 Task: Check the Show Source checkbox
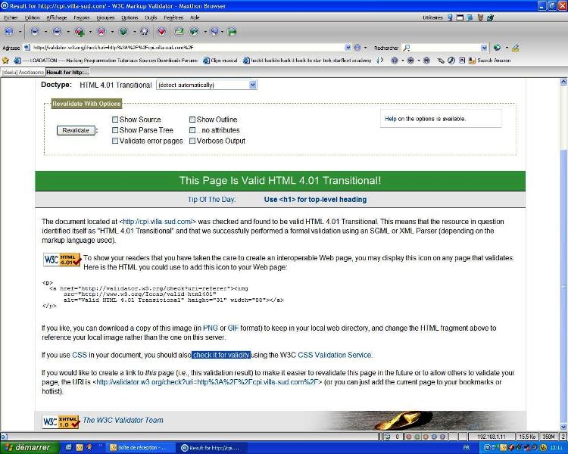click(115, 120)
